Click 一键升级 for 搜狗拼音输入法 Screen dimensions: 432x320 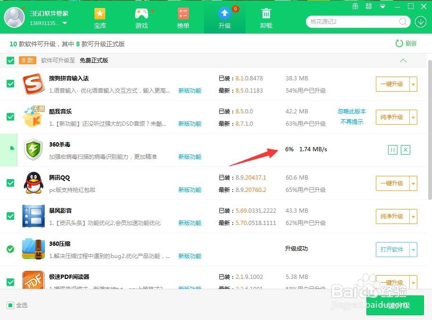click(393, 84)
